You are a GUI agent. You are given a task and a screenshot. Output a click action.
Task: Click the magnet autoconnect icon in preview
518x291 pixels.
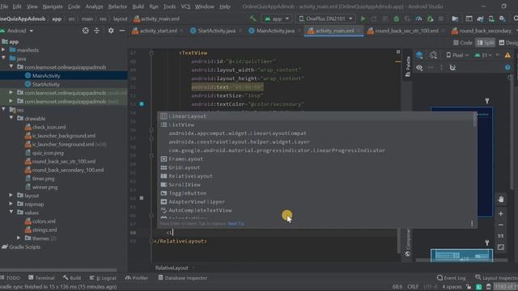pos(452,68)
